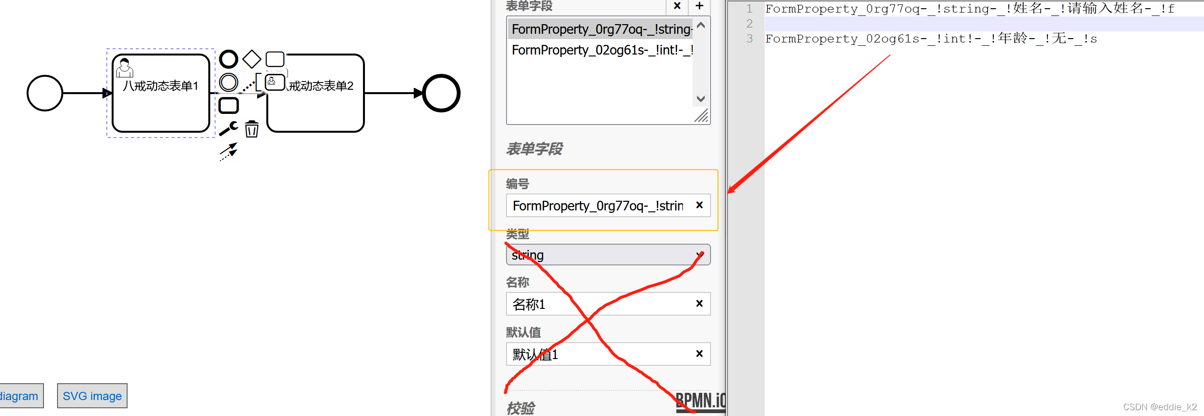This screenshot has width=1204, height=416.
Task: Open the 类型 string dropdown
Action: point(608,255)
